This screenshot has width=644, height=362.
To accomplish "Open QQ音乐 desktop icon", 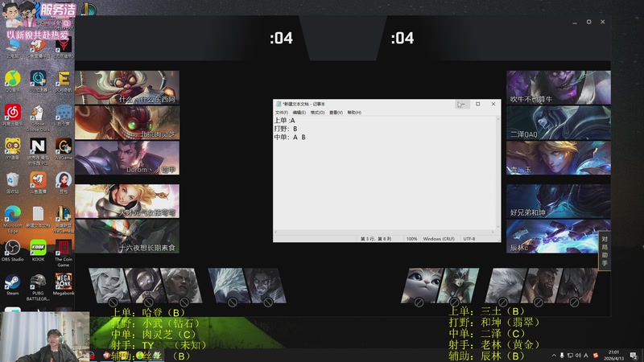I will pyautogui.click(x=13, y=81).
